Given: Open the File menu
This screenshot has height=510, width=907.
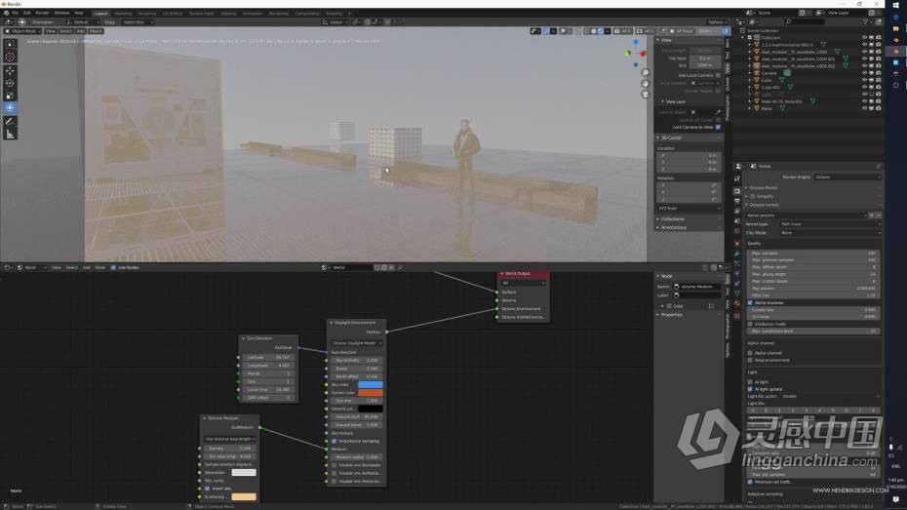Looking at the screenshot, I should 15,13.
